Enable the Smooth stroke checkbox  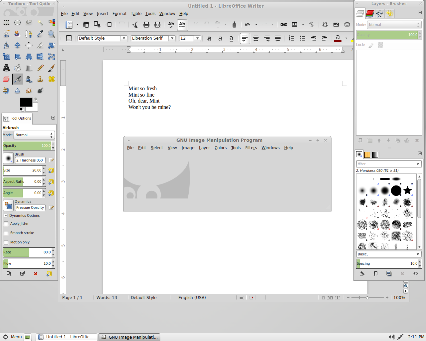point(6,233)
